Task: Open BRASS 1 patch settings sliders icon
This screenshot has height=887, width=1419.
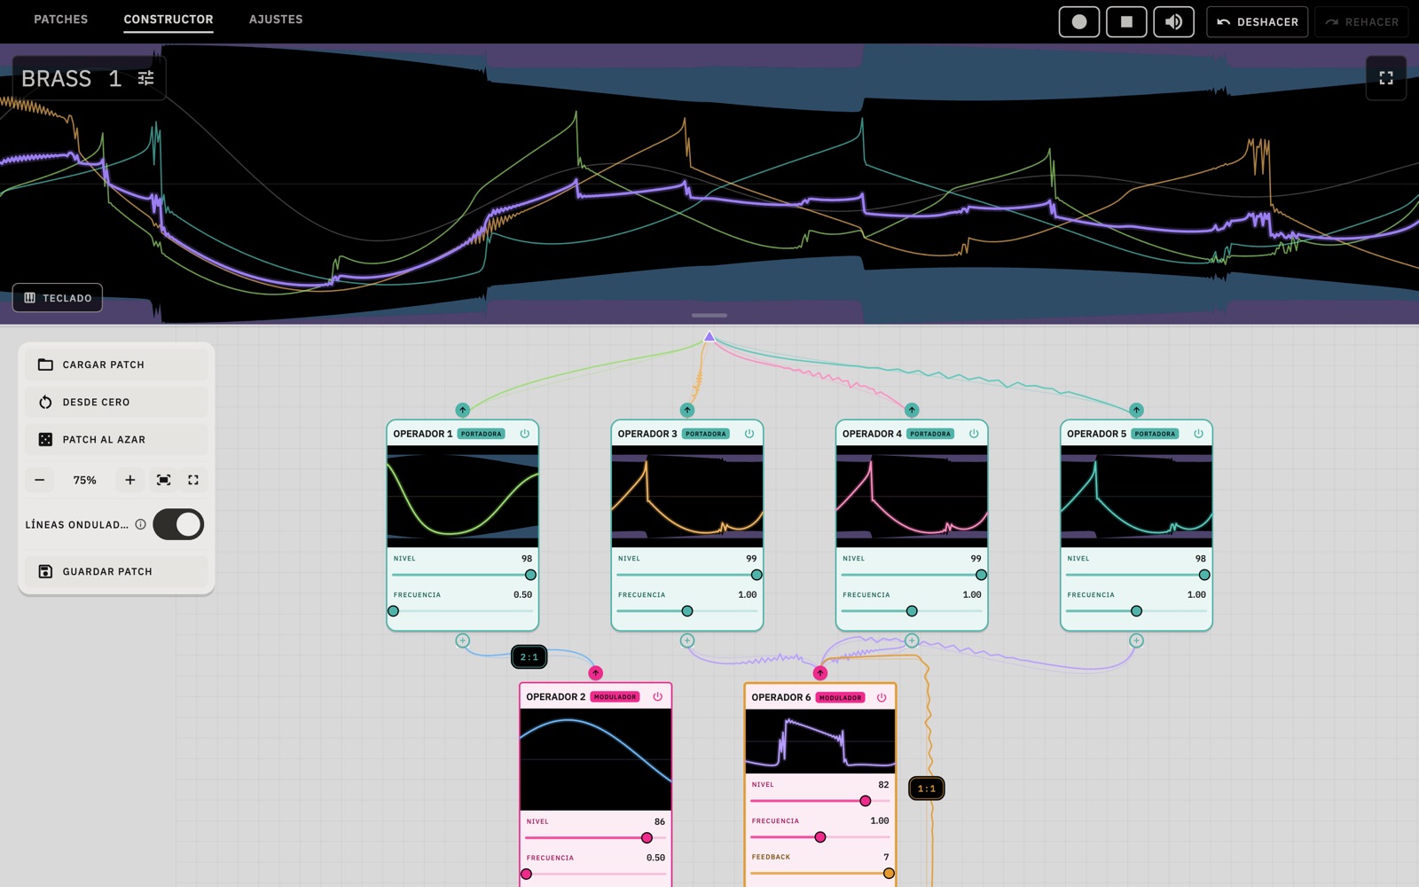Action: (146, 78)
